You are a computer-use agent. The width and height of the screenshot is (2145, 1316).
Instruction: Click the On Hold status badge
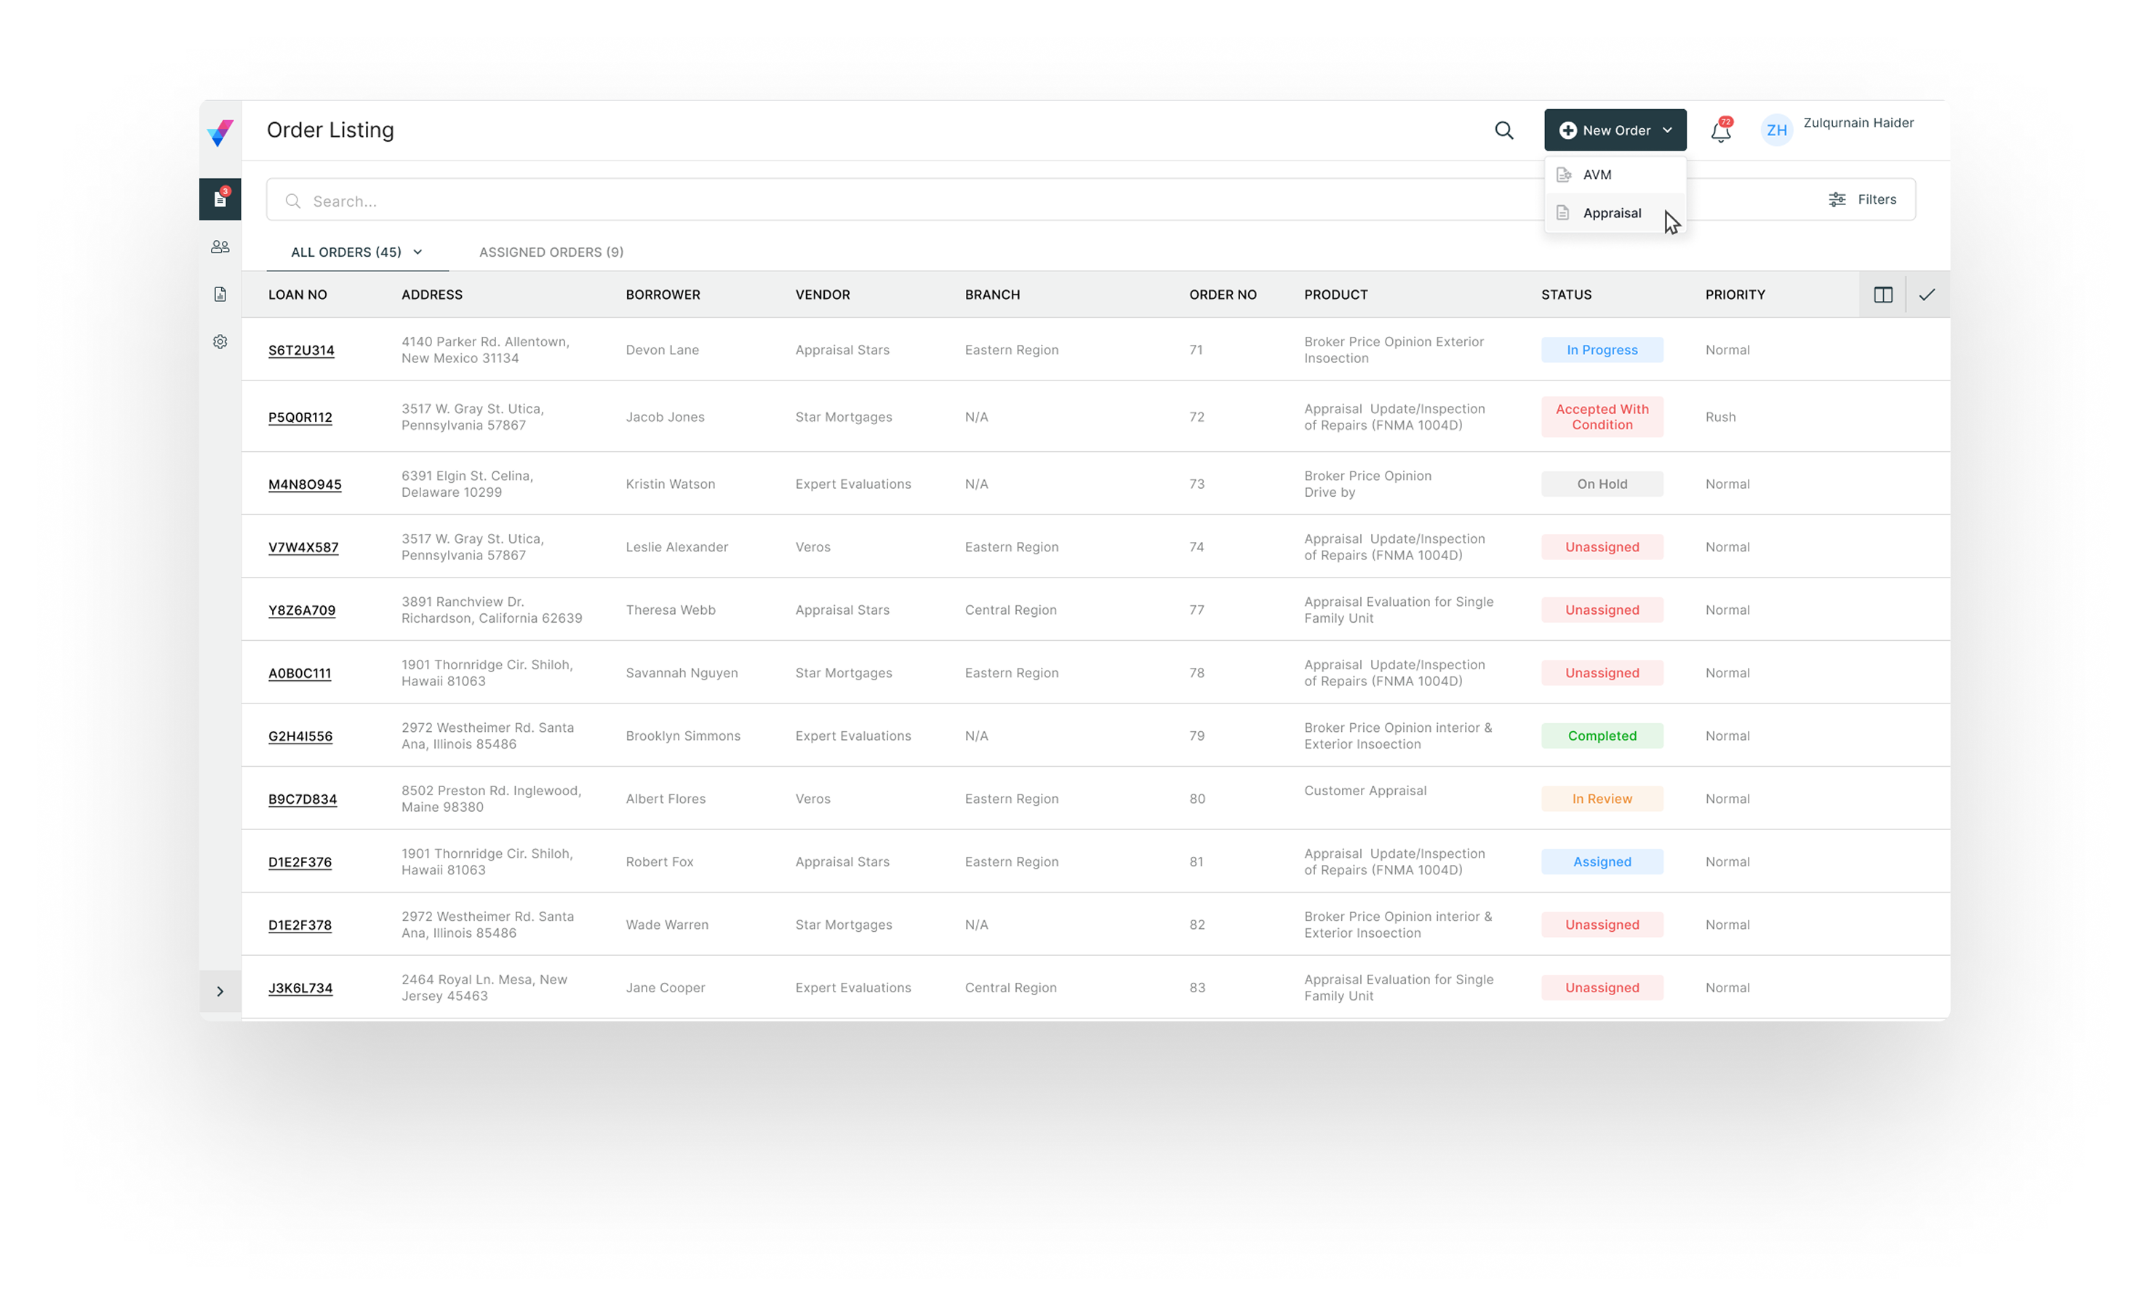(x=1602, y=484)
